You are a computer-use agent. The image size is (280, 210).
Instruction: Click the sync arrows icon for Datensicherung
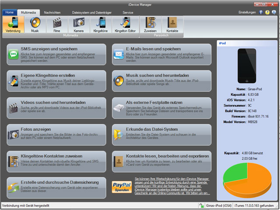[14, 188]
